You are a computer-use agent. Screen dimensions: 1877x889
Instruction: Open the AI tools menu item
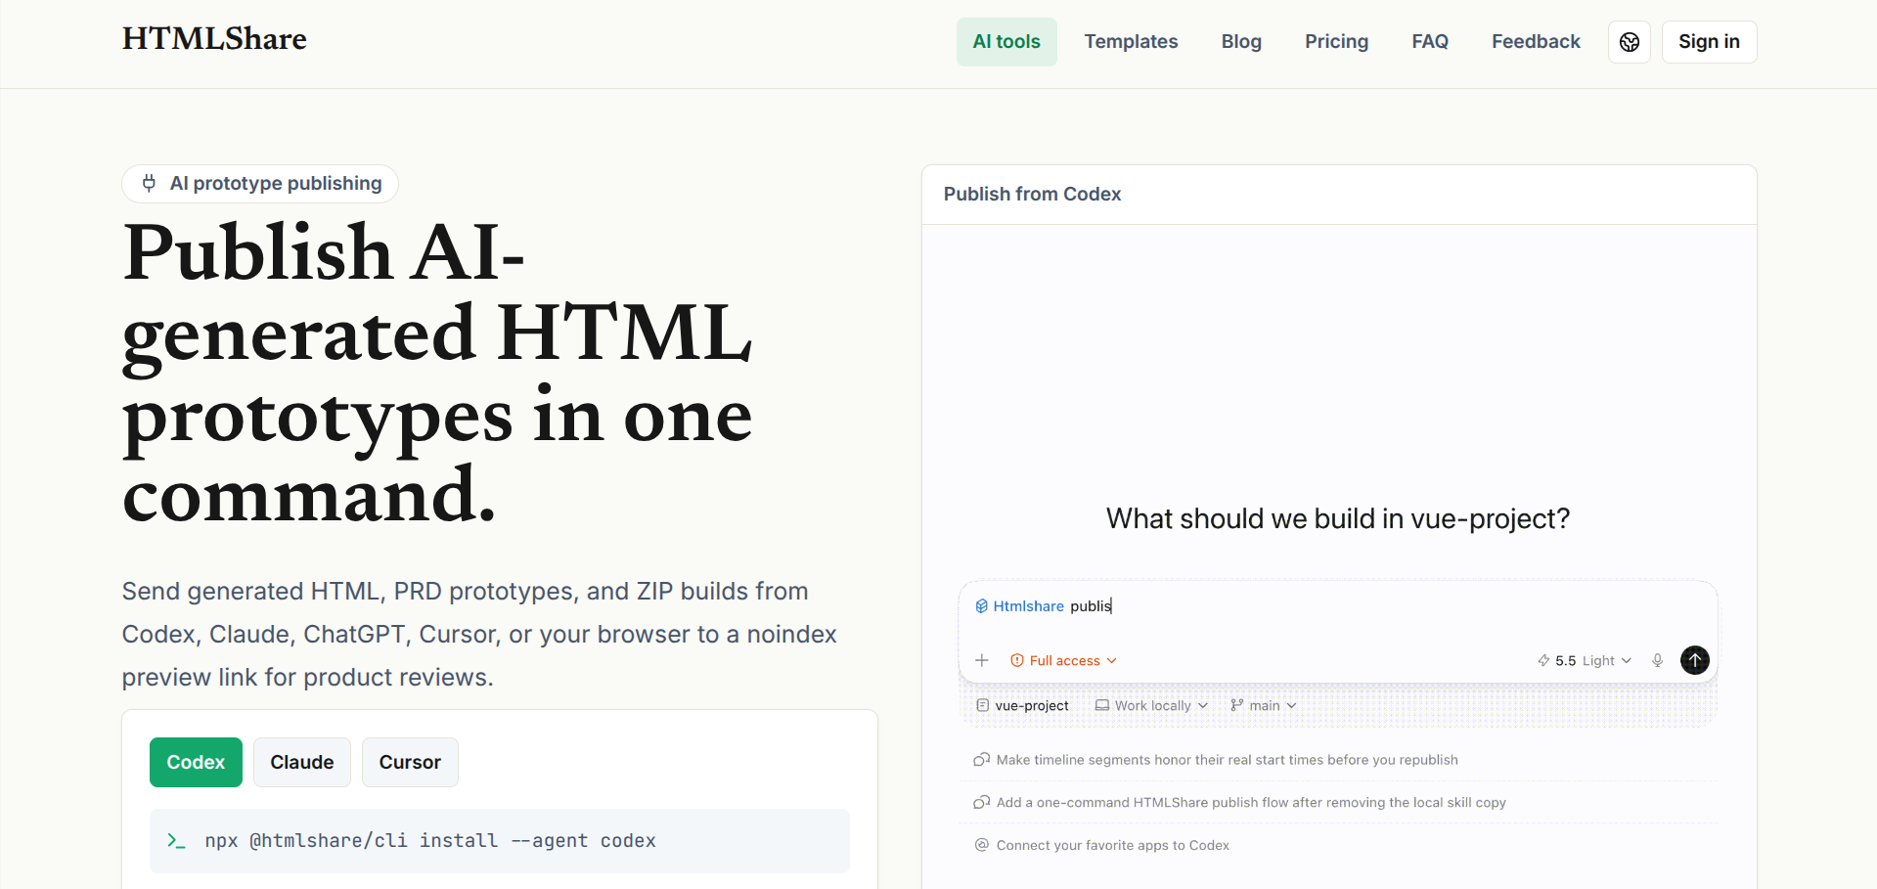pos(1006,42)
